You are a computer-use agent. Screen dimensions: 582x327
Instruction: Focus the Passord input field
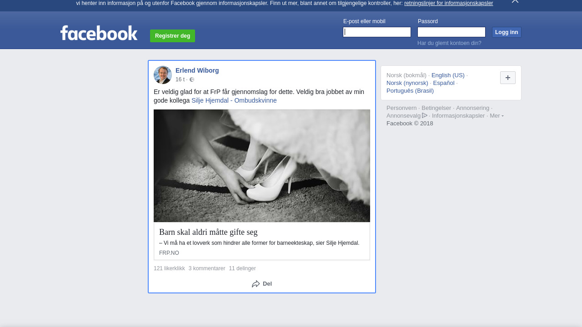pos(452,32)
